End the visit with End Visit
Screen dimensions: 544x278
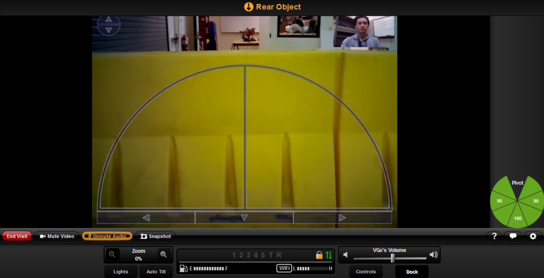pyautogui.click(x=17, y=236)
